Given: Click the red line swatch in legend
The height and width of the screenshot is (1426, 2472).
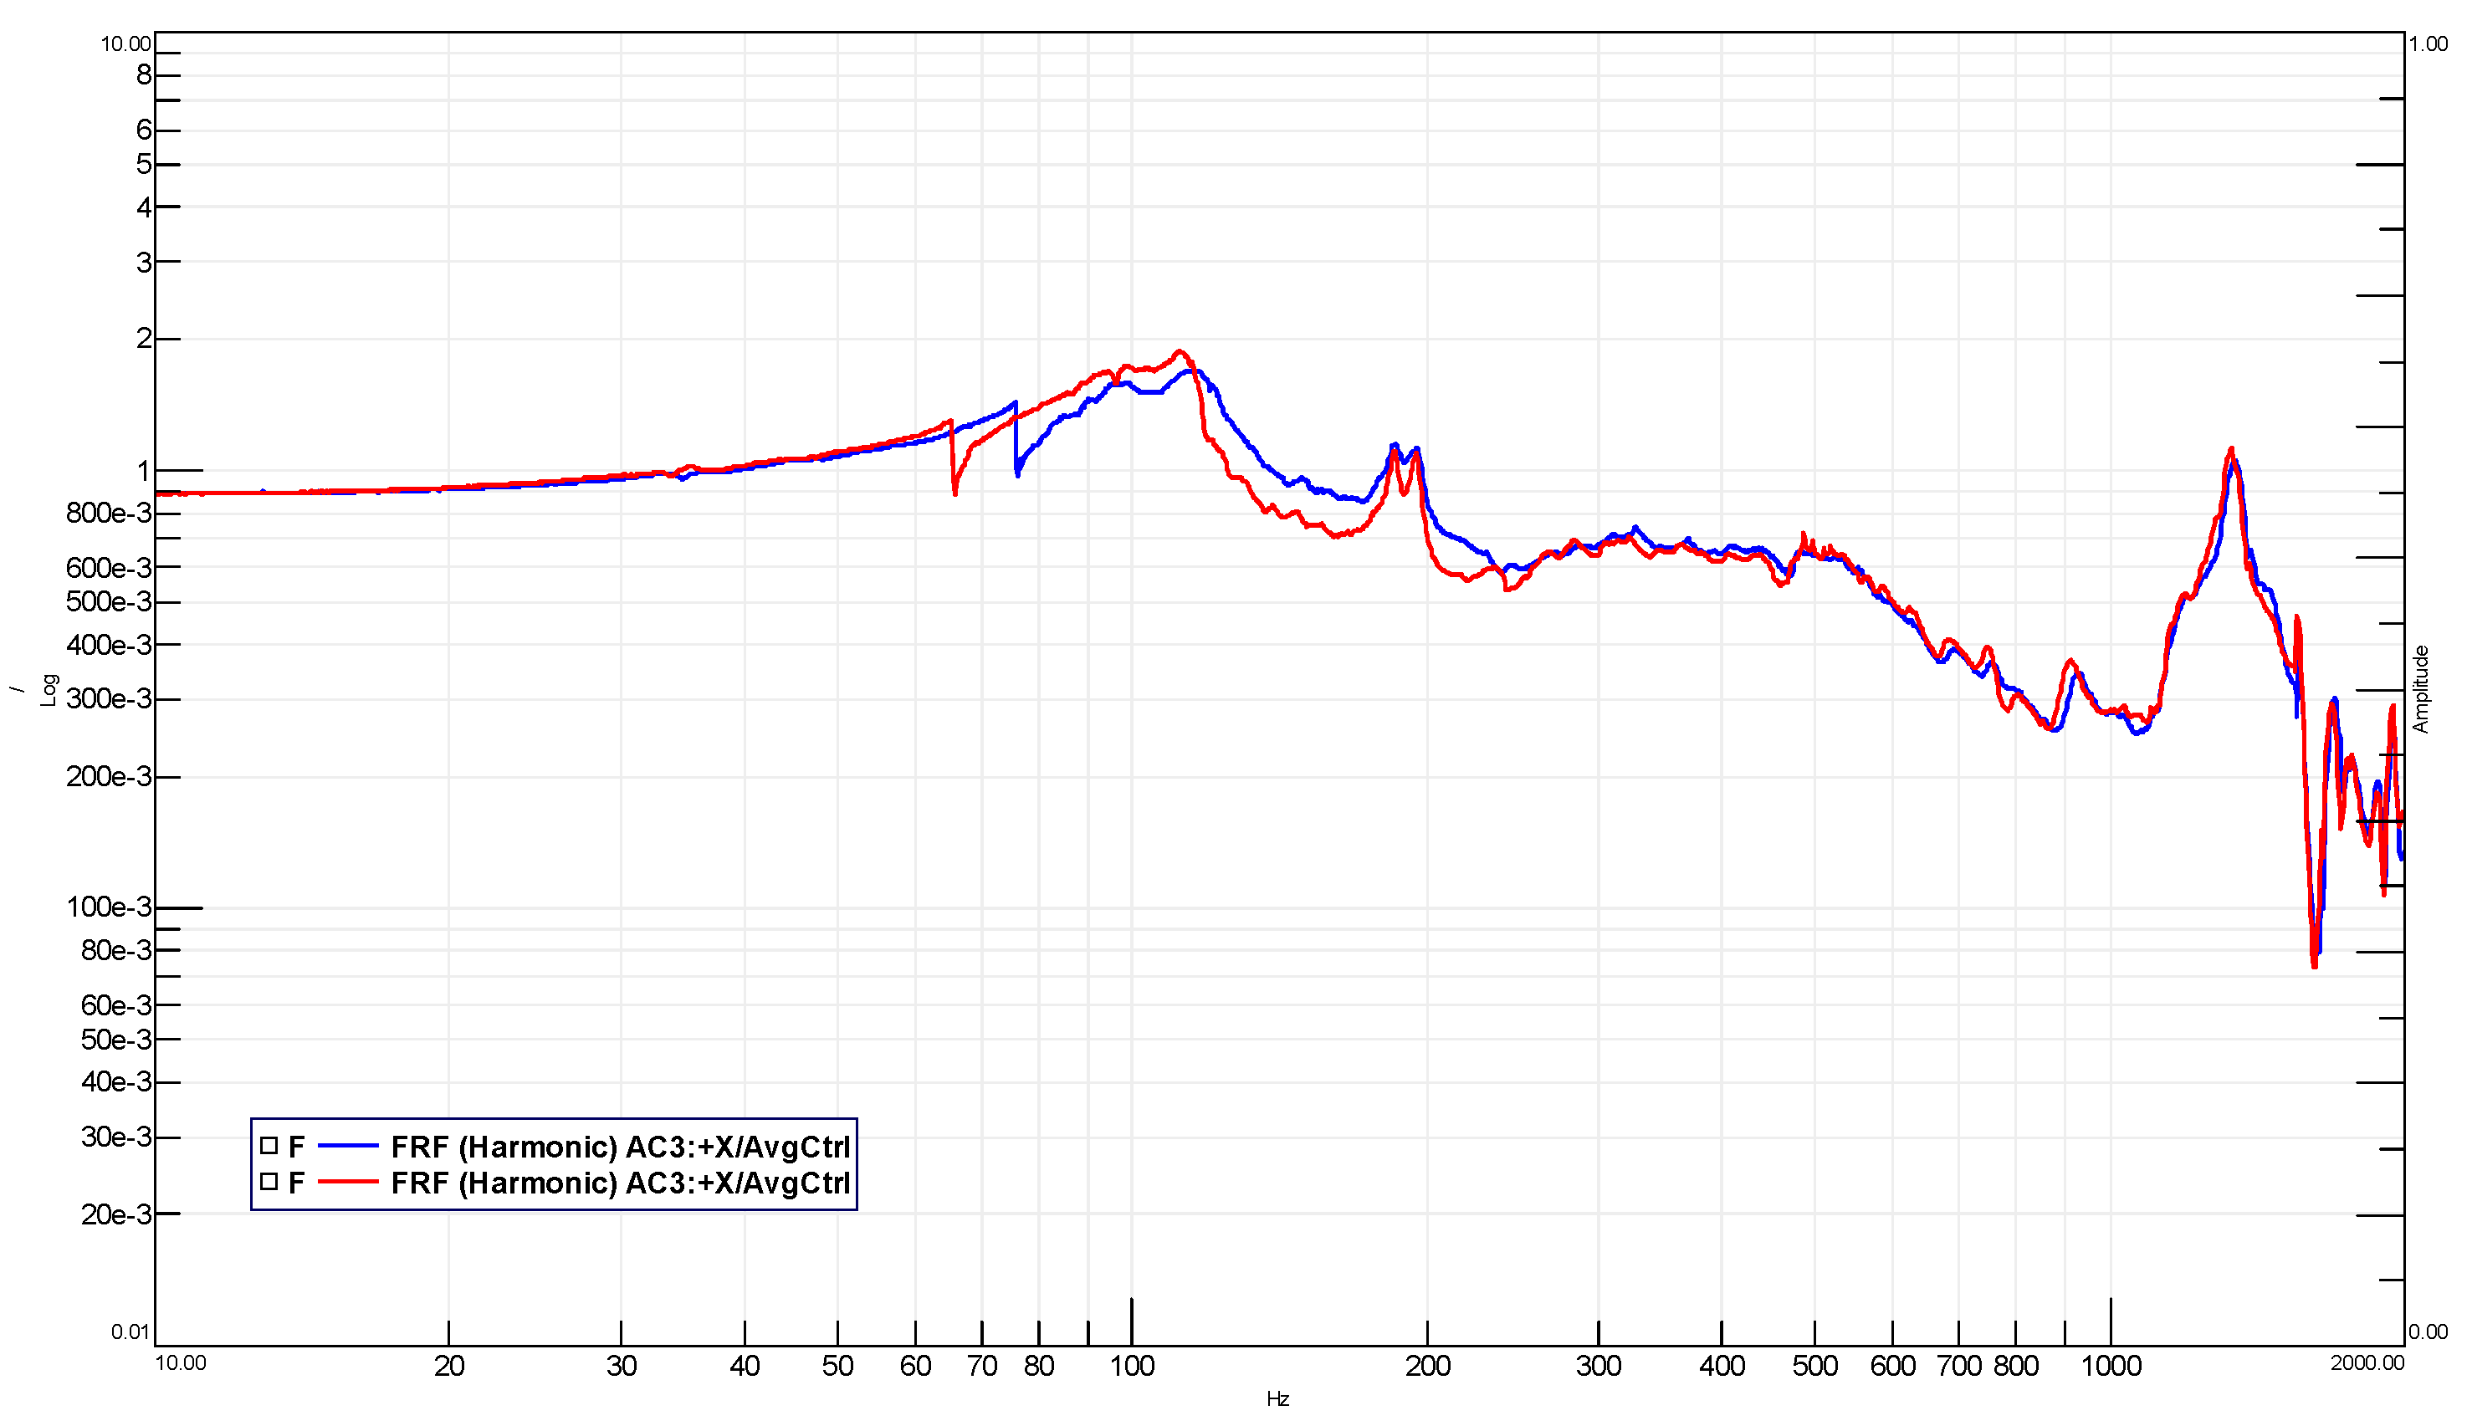Looking at the screenshot, I should tap(348, 1182).
